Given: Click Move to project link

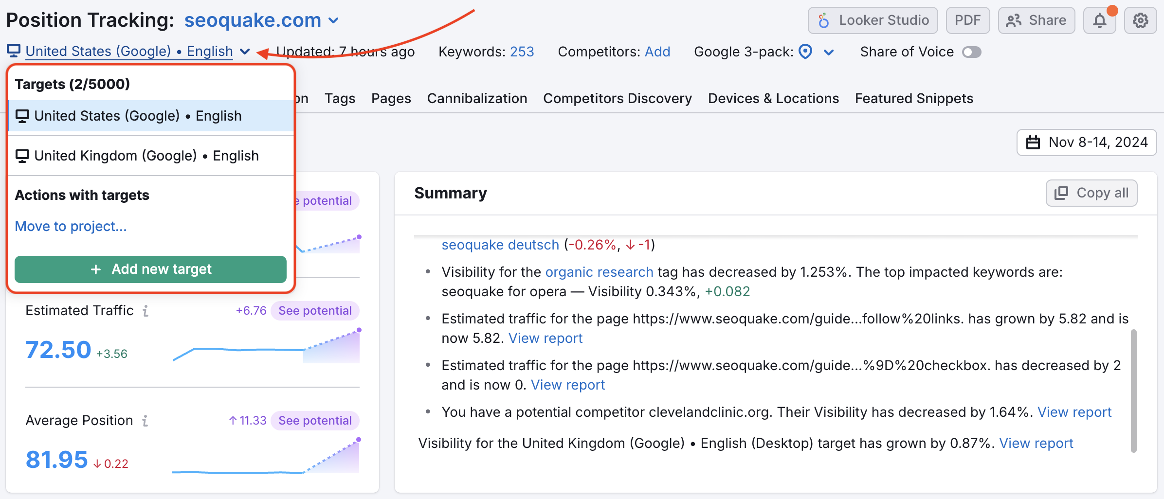Looking at the screenshot, I should pyautogui.click(x=71, y=226).
